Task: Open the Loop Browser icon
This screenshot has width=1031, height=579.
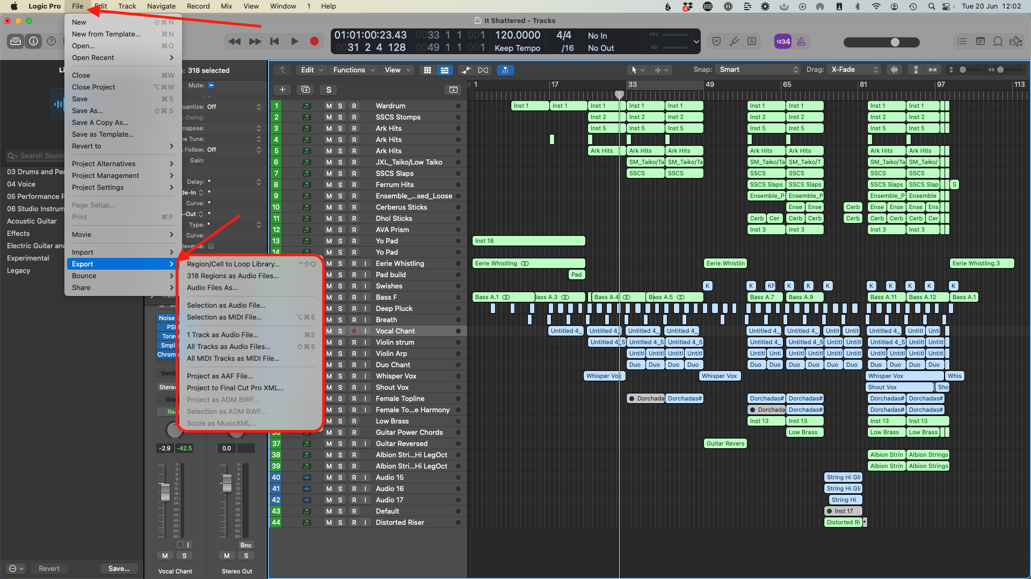Action: pyautogui.click(x=998, y=41)
